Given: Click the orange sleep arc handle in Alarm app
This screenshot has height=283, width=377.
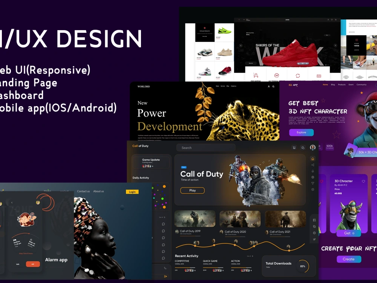Looking at the screenshot, I should [x=29, y=234].
